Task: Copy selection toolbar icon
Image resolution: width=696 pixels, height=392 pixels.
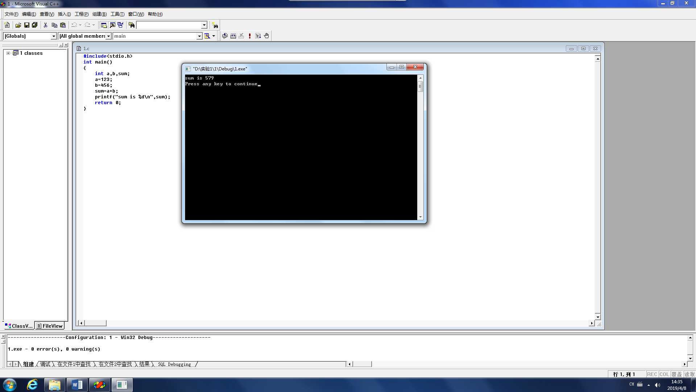Action: point(54,25)
